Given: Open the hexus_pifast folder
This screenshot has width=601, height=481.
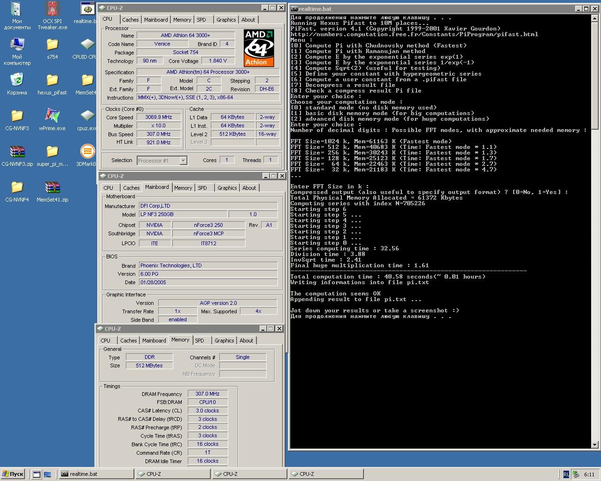Looking at the screenshot, I should (52, 84).
